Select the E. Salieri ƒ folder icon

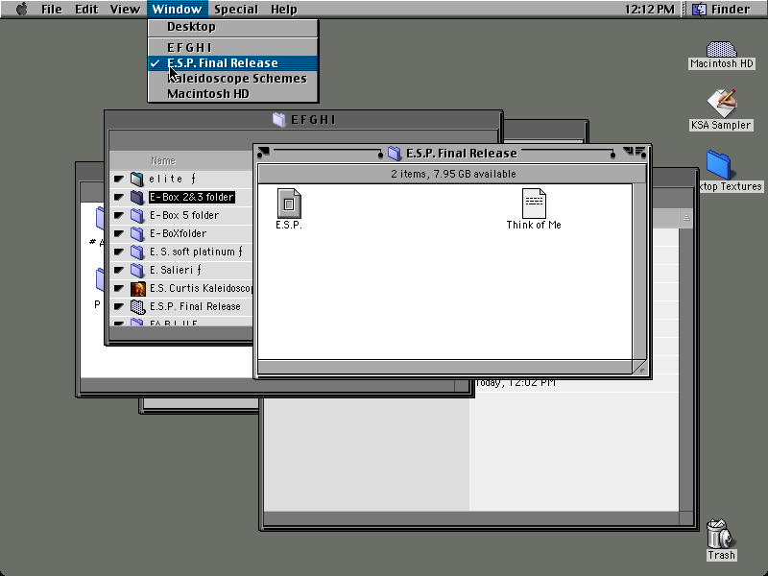(137, 271)
